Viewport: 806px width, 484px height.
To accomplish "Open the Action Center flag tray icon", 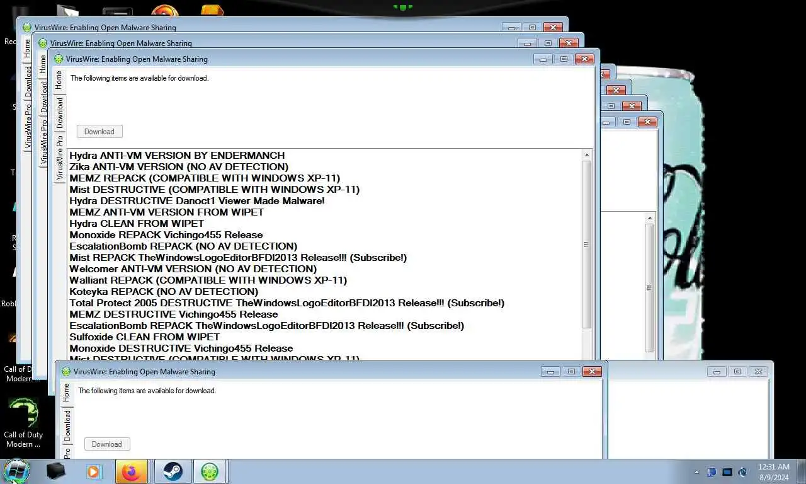I will click(x=712, y=472).
